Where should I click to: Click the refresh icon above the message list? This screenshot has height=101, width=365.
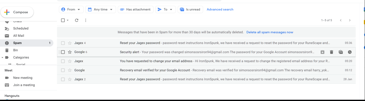click(77, 20)
